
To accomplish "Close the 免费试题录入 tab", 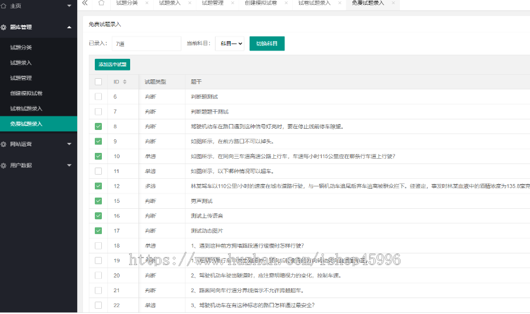I will [x=393, y=3].
